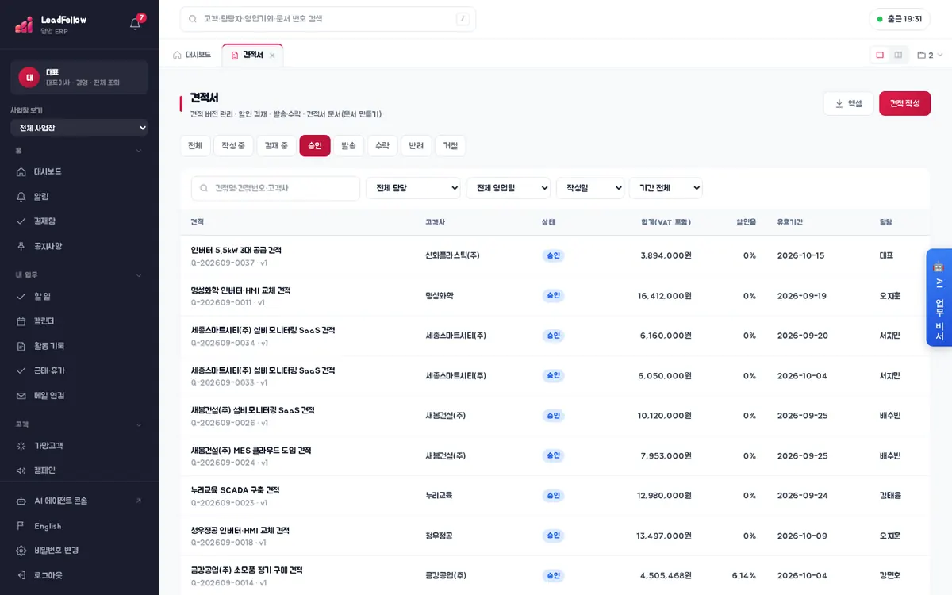Open the AI 업무 비서 side panel

point(939,297)
